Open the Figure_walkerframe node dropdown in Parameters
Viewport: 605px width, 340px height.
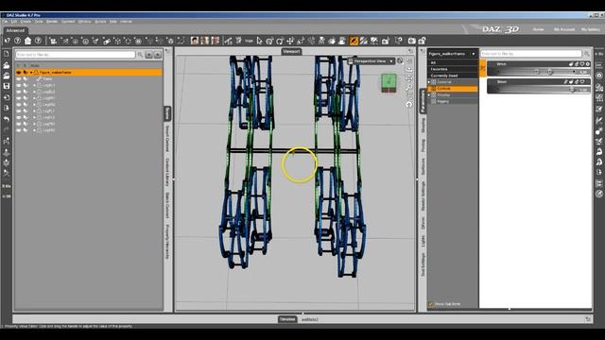click(x=452, y=54)
